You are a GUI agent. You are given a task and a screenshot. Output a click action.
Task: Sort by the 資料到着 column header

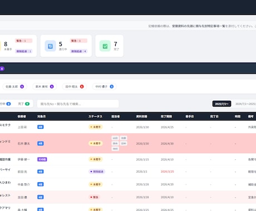point(142,117)
